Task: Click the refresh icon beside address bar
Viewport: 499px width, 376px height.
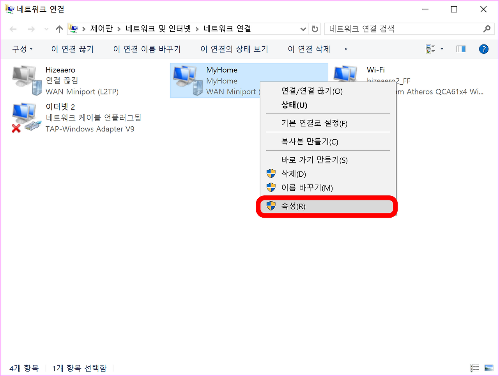Action: click(315, 29)
